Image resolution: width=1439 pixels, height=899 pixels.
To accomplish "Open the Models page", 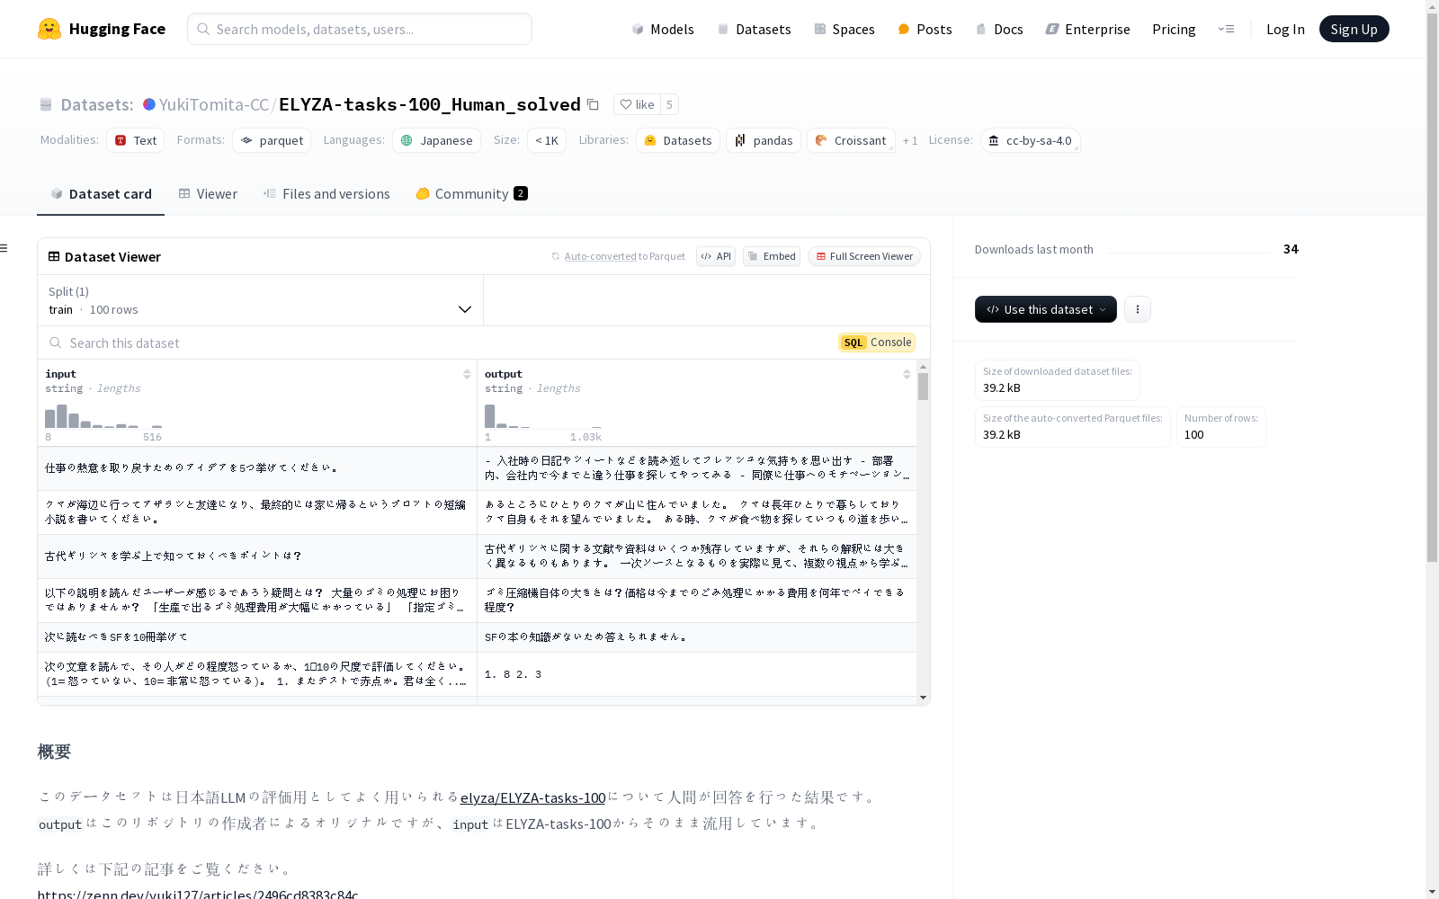I will (663, 29).
